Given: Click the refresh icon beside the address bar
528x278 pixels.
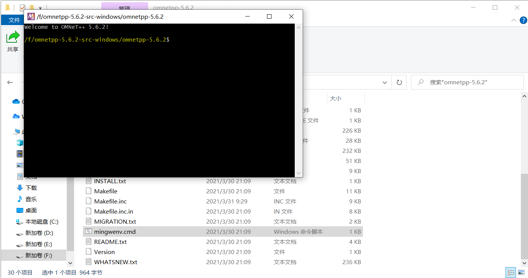Looking at the screenshot, I should 399,82.
